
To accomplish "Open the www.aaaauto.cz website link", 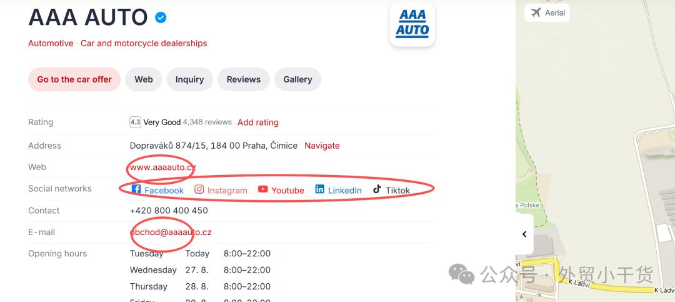I will [x=162, y=167].
